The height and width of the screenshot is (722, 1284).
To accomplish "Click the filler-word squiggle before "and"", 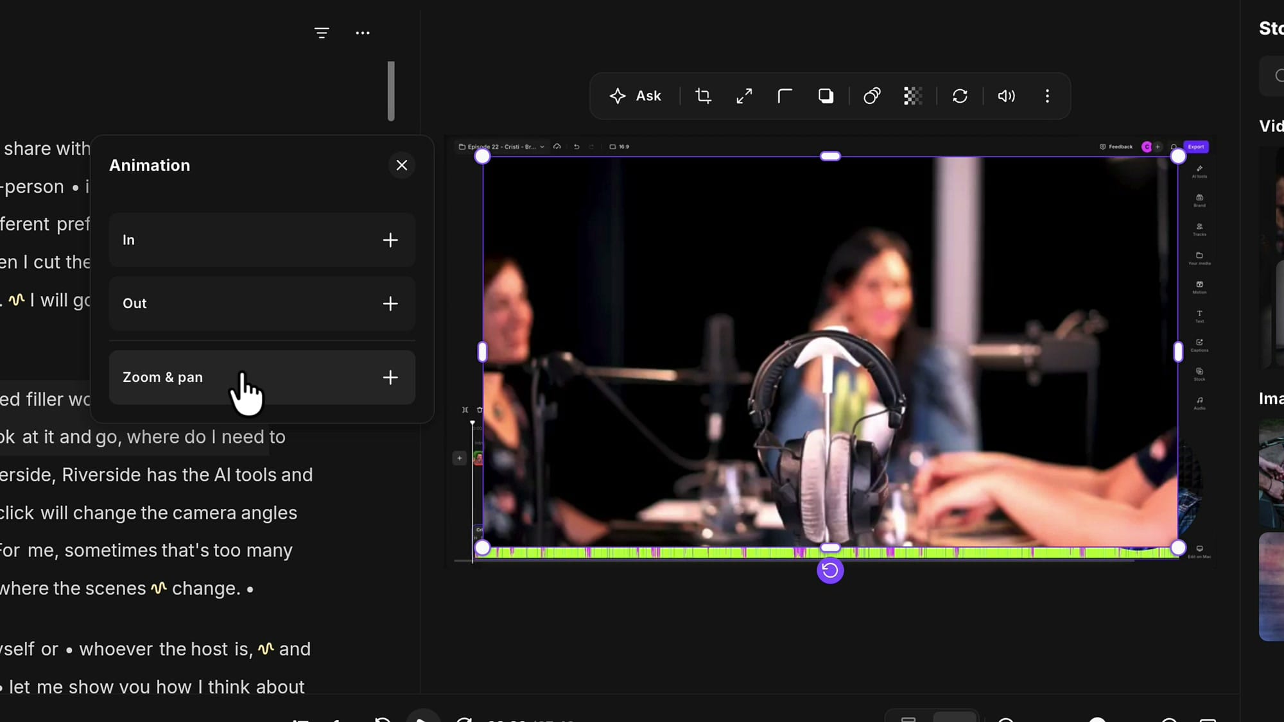I will point(266,649).
